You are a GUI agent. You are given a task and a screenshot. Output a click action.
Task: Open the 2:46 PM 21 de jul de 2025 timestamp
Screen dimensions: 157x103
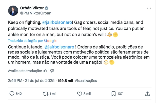31,81
